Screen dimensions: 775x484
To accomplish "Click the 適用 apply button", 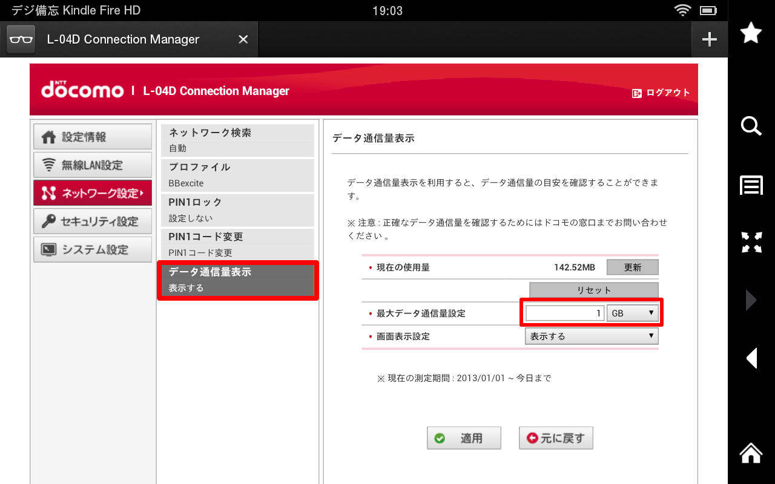I will 464,438.
